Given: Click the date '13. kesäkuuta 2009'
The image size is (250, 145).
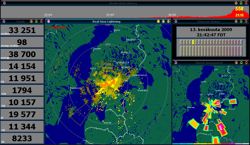Looking at the screenshot, I should tap(211, 30).
